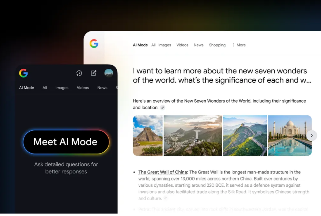This screenshot has height=216, width=321.
Task: Switch to Images tab in desktop view
Action: coord(165,45)
